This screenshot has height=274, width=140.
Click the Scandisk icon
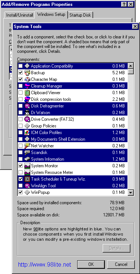pyautogui.click(x=27, y=153)
